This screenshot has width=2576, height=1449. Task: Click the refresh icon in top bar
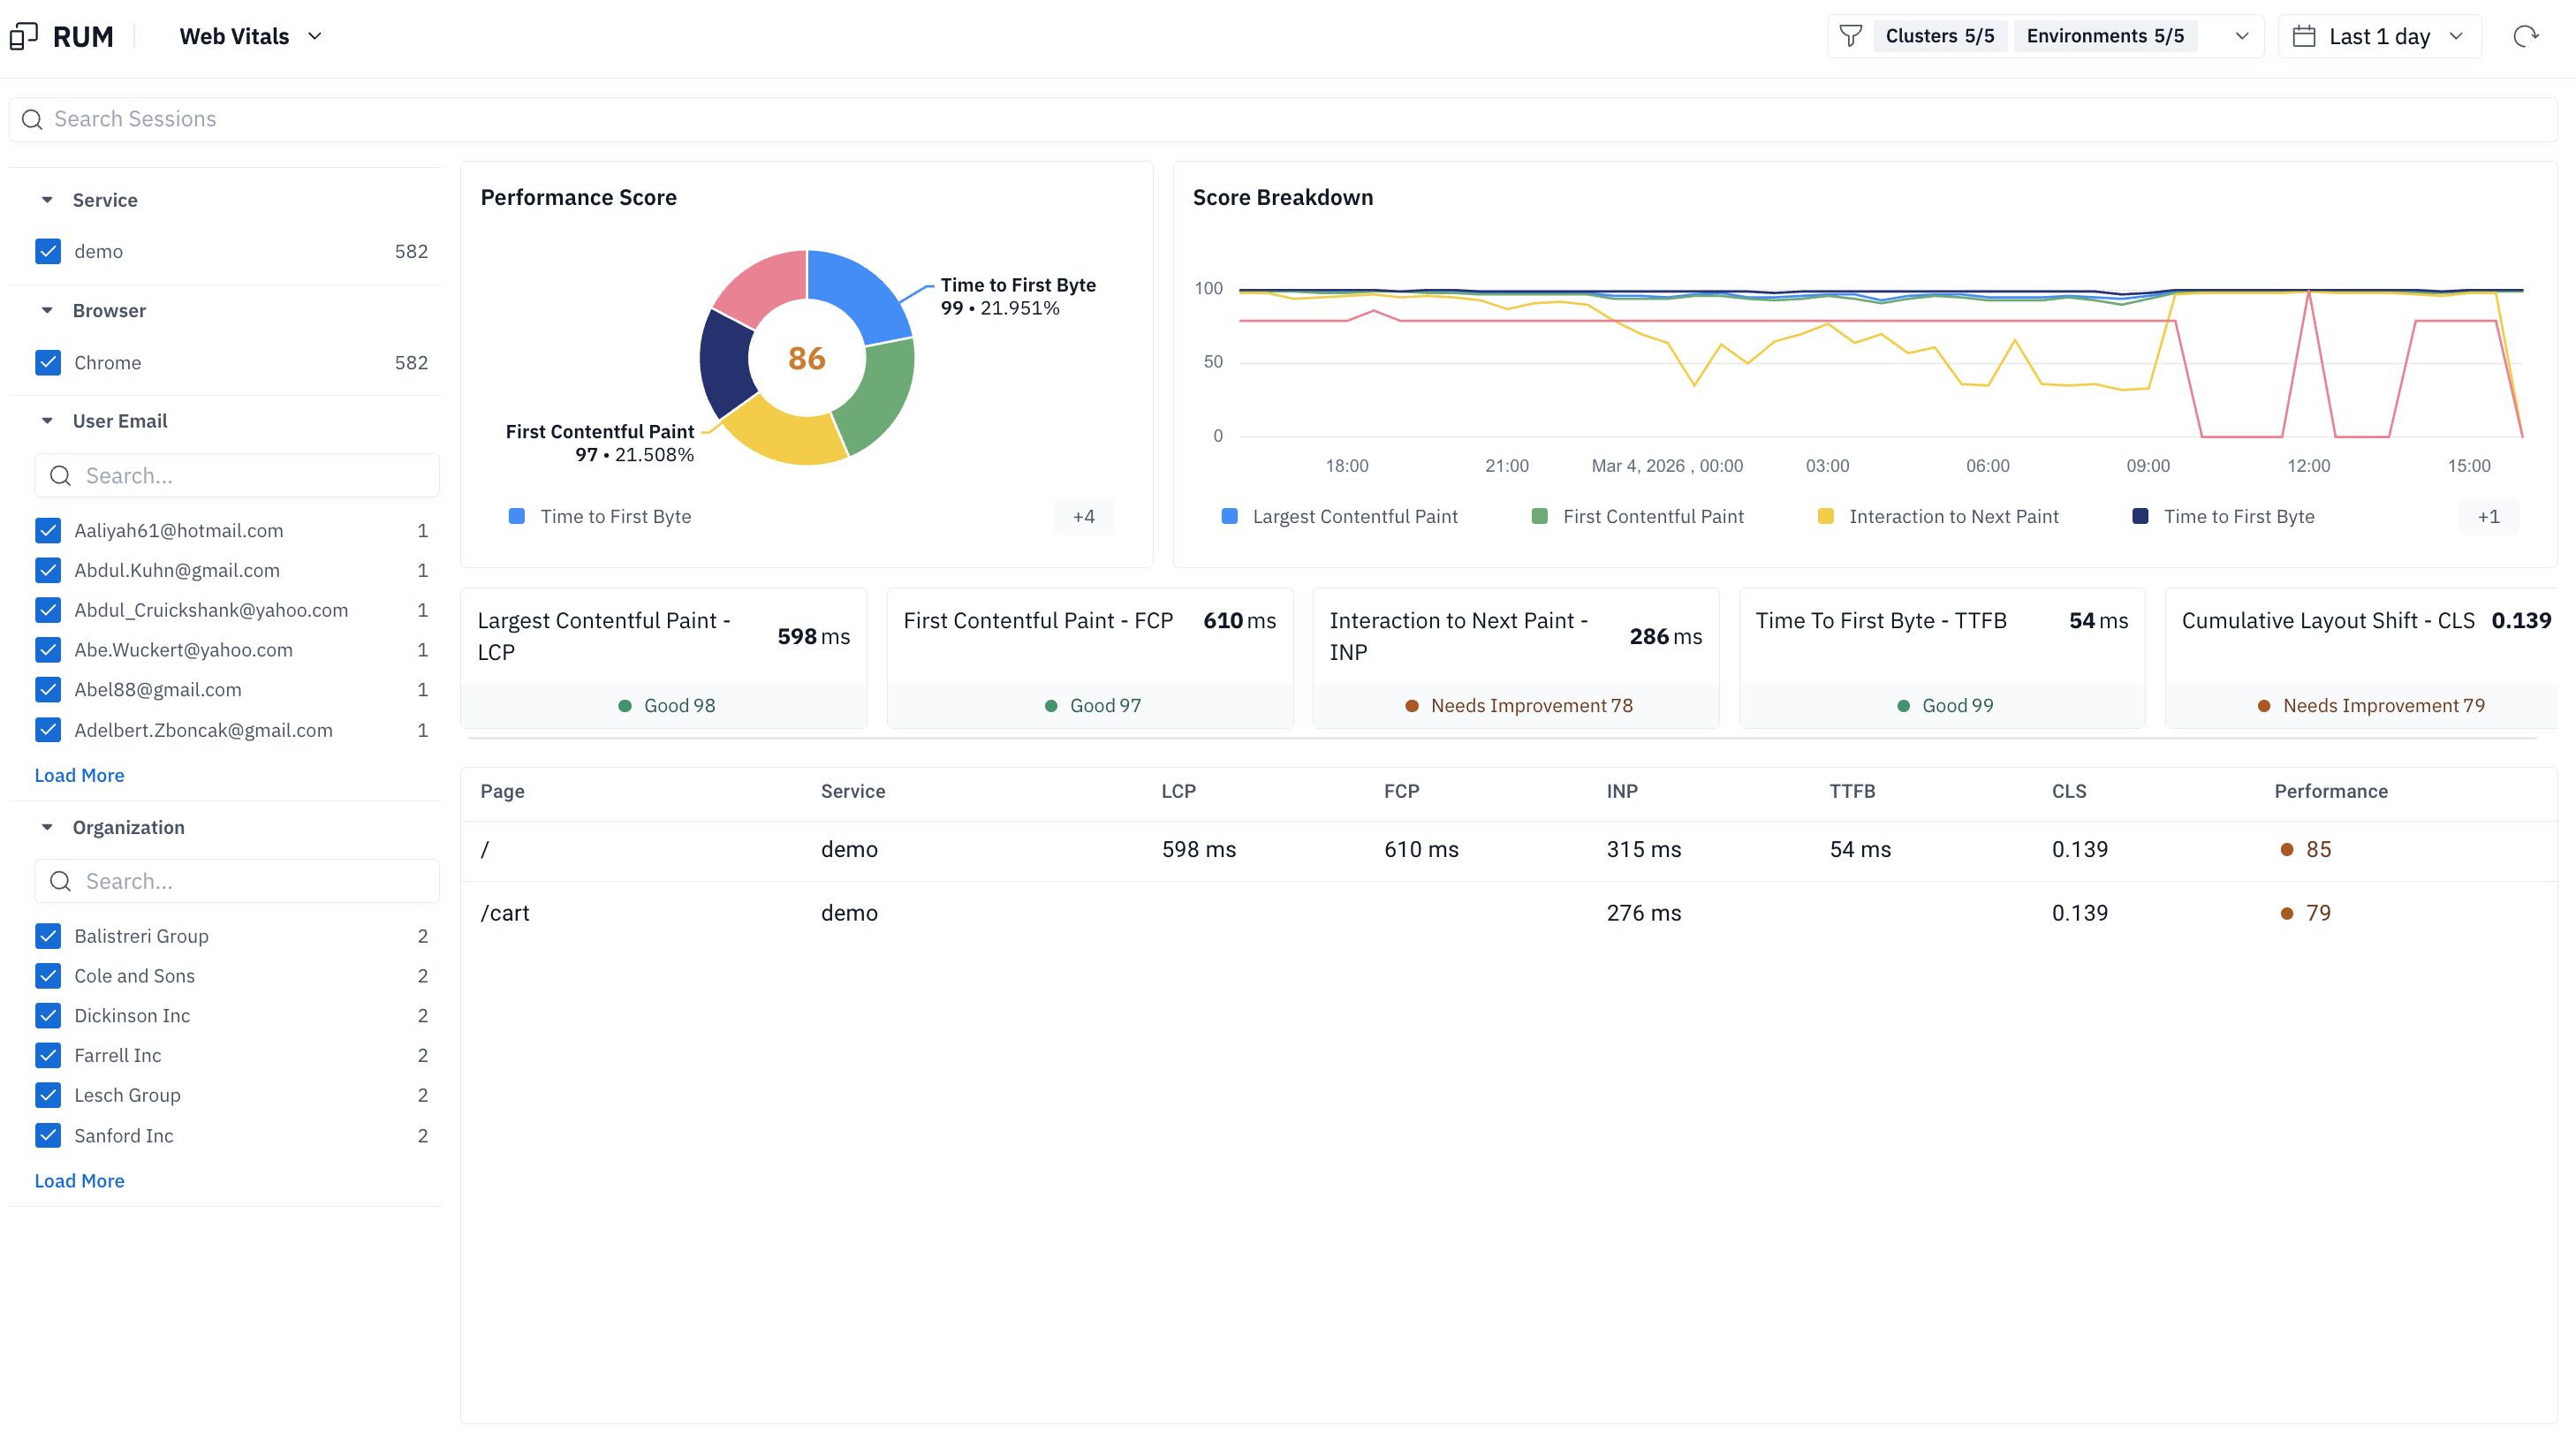coord(2525,36)
